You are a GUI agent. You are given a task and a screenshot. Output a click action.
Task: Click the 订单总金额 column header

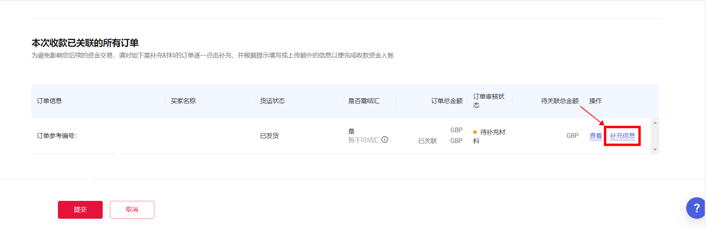[x=447, y=101]
